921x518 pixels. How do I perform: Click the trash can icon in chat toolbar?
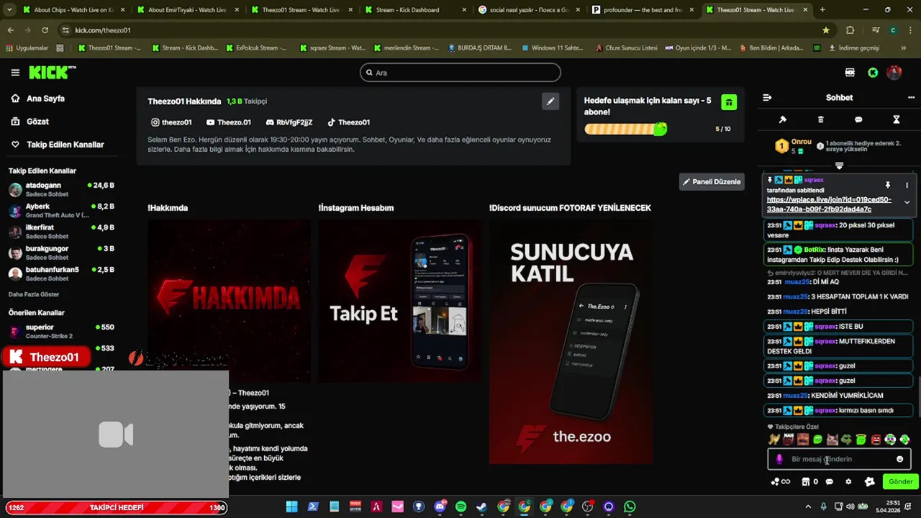point(821,119)
